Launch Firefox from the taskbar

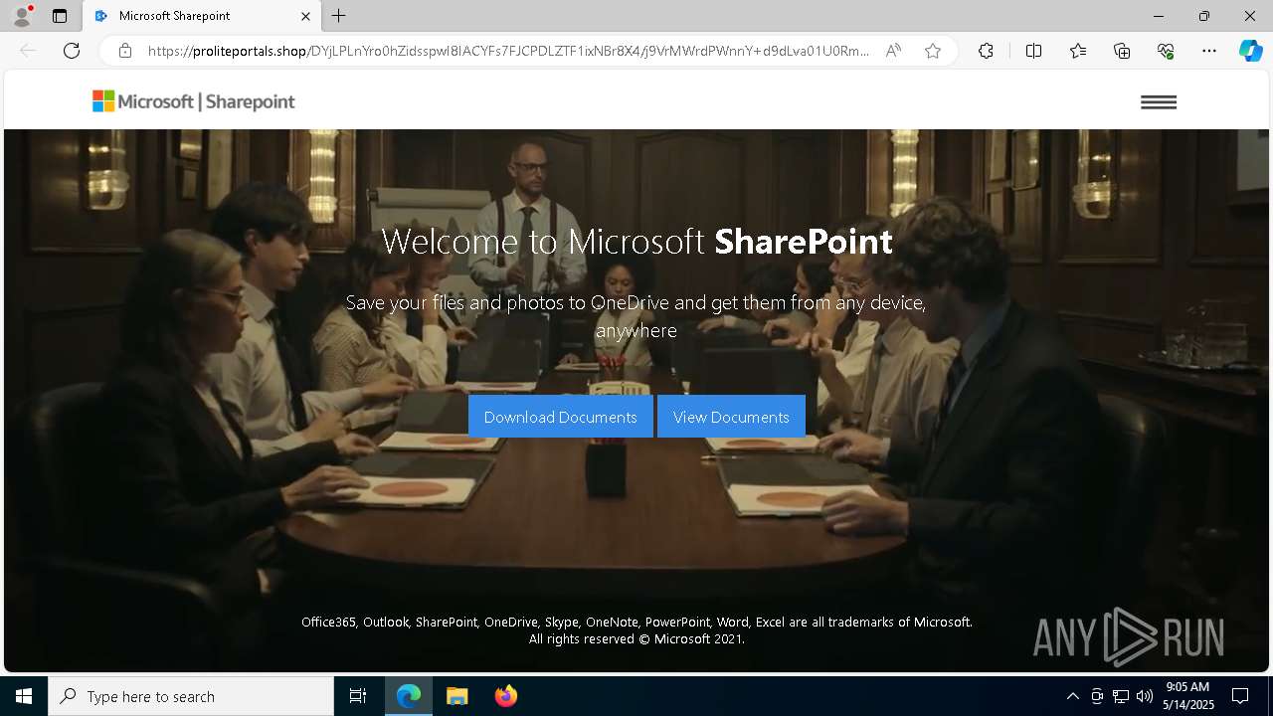click(505, 696)
